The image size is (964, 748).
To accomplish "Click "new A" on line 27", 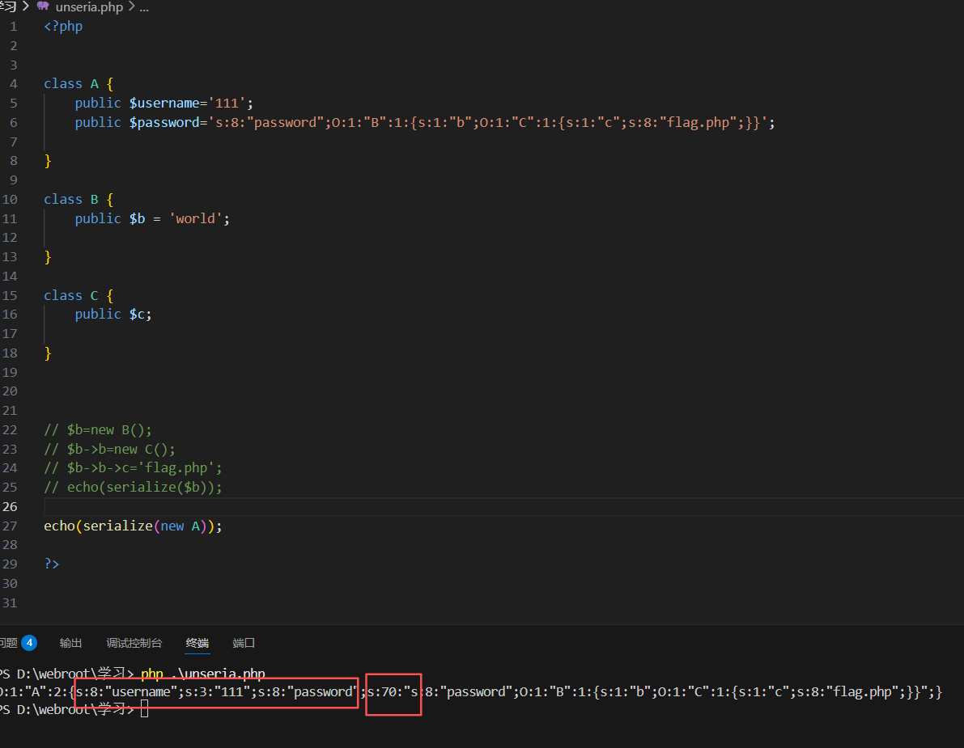I will (180, 526).
